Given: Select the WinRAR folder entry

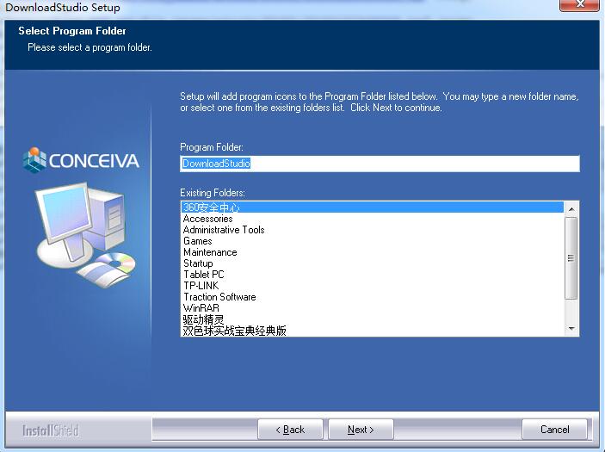Looking at the screenshot, I should [201, 308].
